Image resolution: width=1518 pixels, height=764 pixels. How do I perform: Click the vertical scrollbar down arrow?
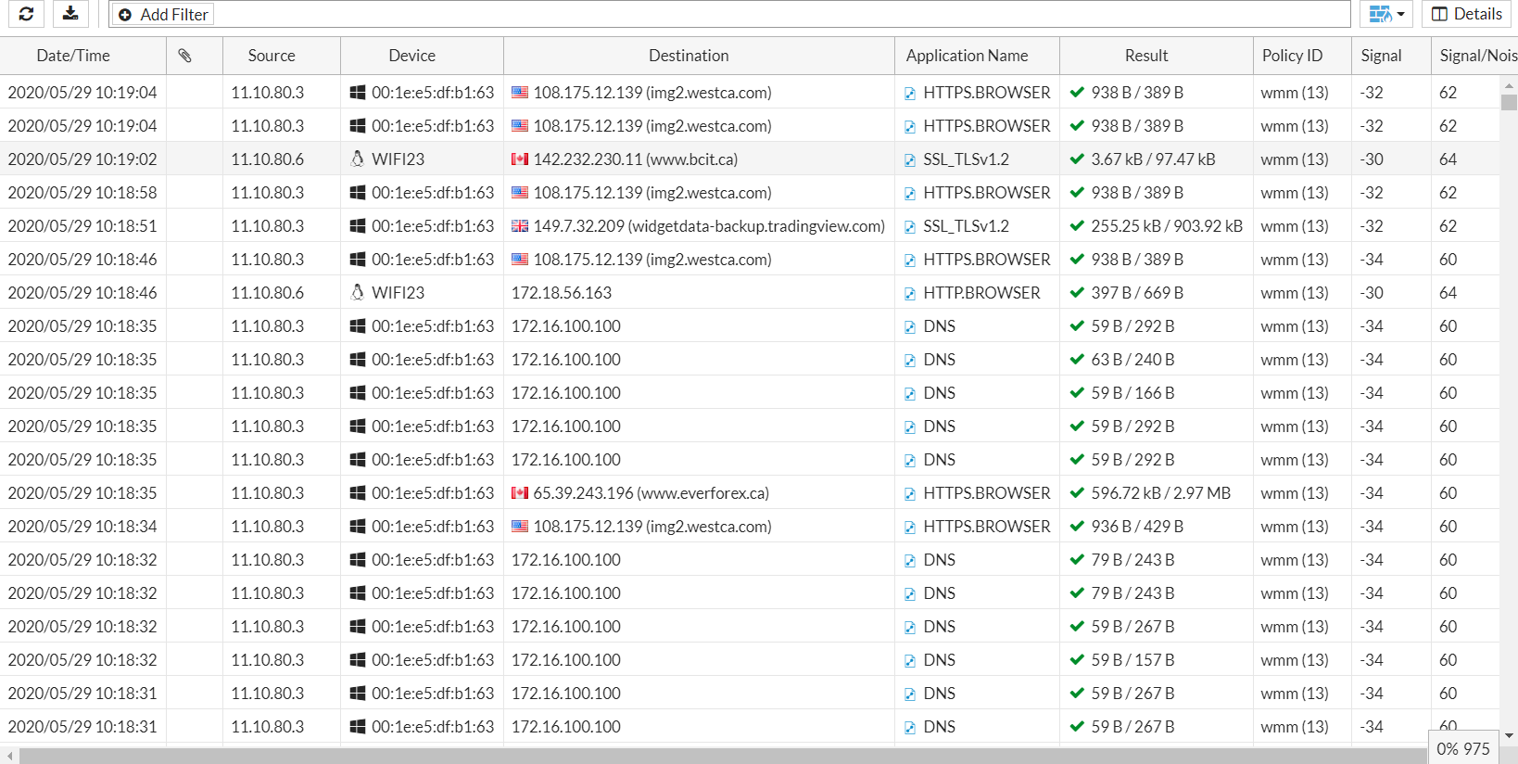point(1509,735)
